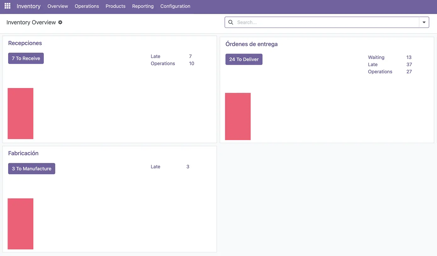Open the Fabricación card title

23,153
